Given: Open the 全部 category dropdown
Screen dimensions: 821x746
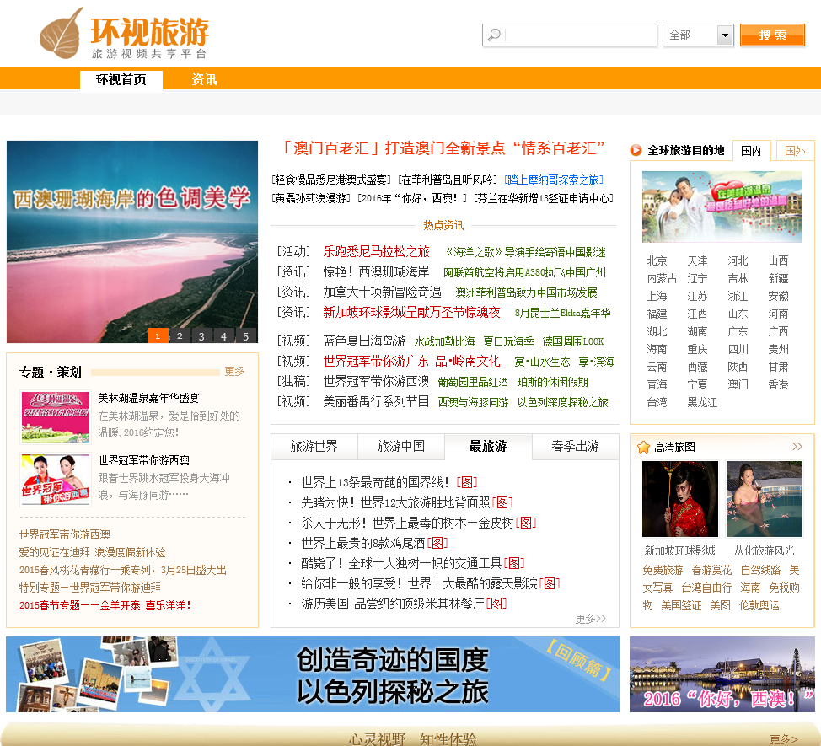Looking at the screenshot, I should coord(698,35).
